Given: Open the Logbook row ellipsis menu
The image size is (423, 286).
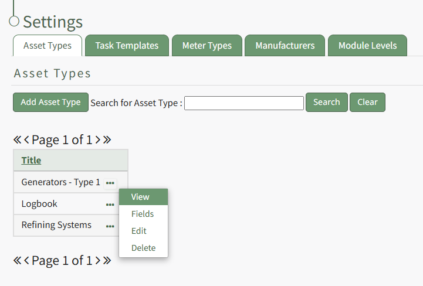Looking at the screenshot, I should coord(110,205).
